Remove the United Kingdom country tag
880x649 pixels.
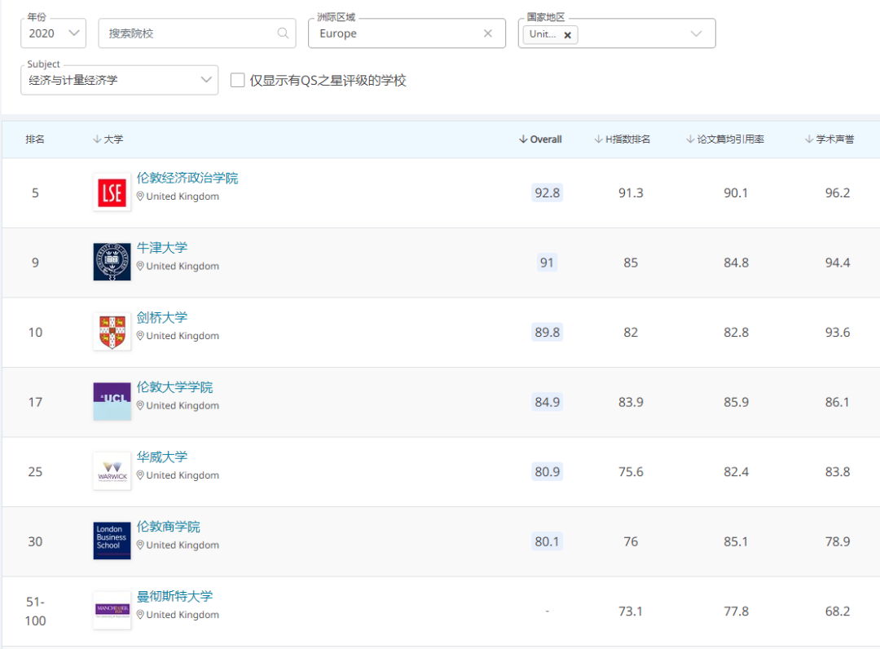[567, 35]
